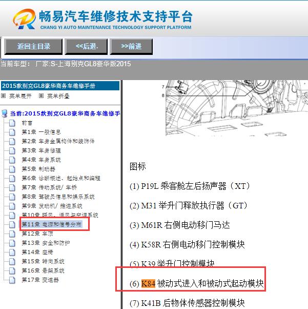Viewport: 308px width, 309px height.
Task: Click the page icon beside 第7章
Action: pyautogui.click(x=12, y=187)
